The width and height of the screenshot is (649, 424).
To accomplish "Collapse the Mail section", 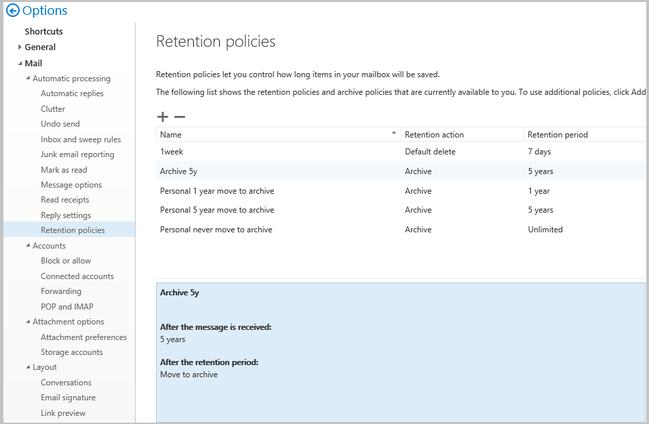I will pyautogui.click(x=20, y=64).
